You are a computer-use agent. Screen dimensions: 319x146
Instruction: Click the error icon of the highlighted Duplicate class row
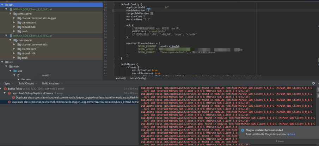click(x=10, y=102)
